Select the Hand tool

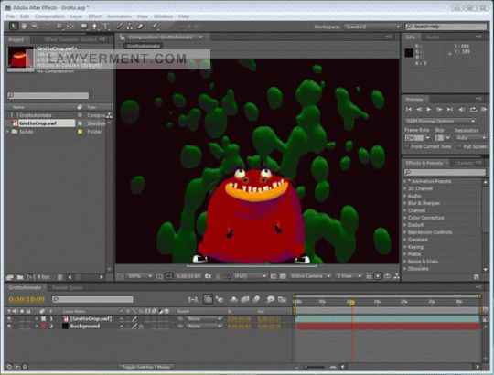click(x=24, y=27)
